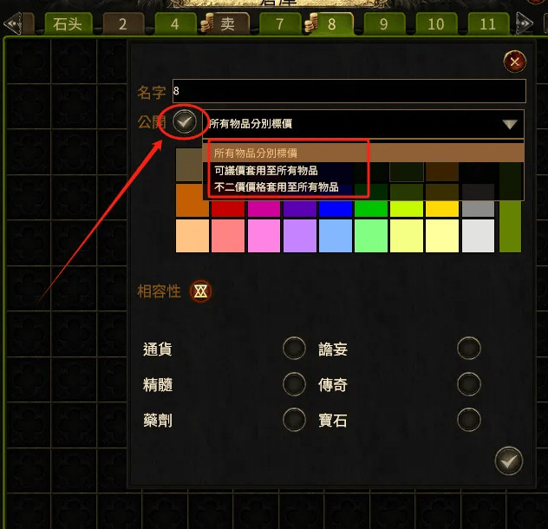This screenshot has height=529, width=548.
Task: Pick the bright red color swatch
Action: coord(228,209)
